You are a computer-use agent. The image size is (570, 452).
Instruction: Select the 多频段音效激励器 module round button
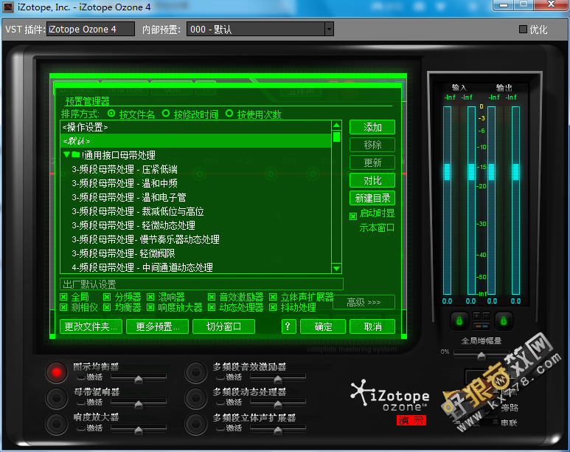pos(196,372)
